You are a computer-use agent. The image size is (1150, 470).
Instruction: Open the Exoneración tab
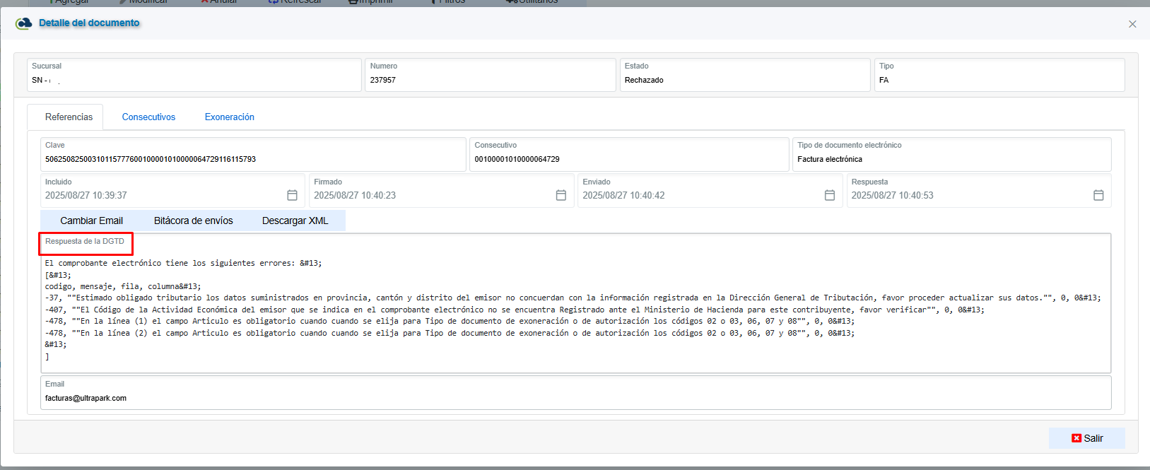229,117
